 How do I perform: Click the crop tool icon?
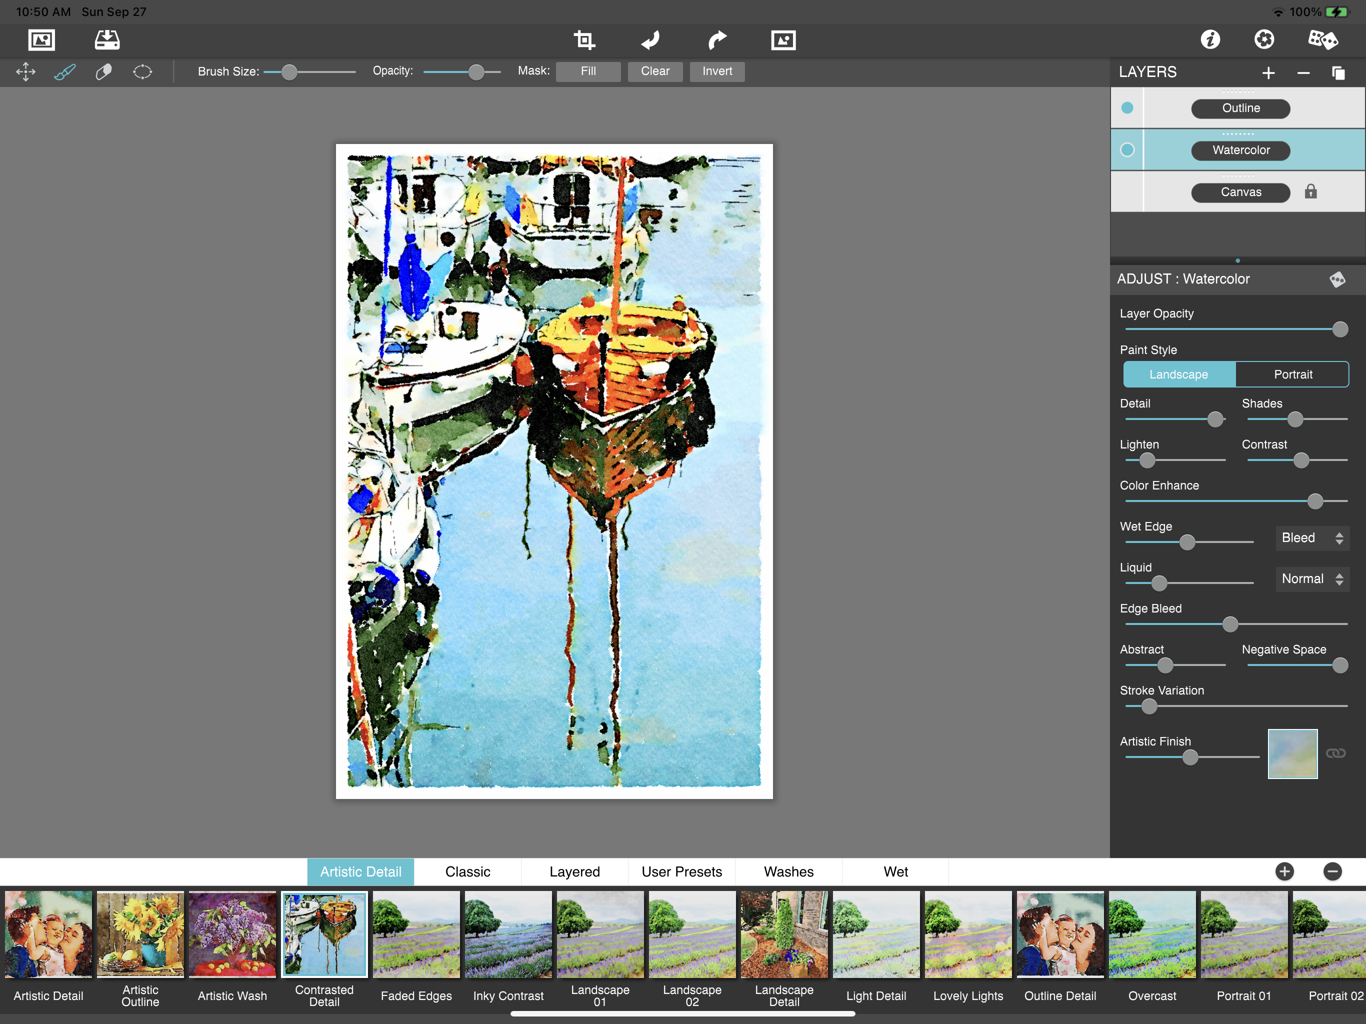coord(583,40)
